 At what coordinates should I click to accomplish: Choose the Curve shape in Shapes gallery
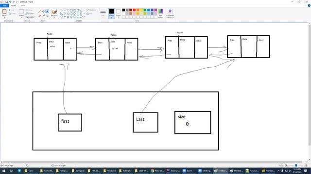coord(65,10)
